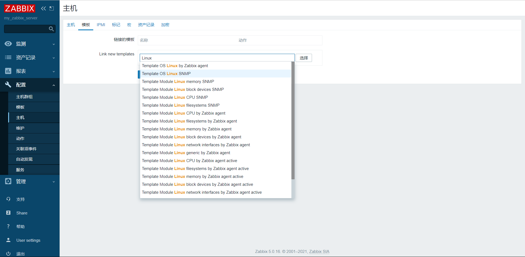This screenshot has height=257, width=525.
Task: Select Template Module Linux filesystems SNMP
Action: point(215,105)
